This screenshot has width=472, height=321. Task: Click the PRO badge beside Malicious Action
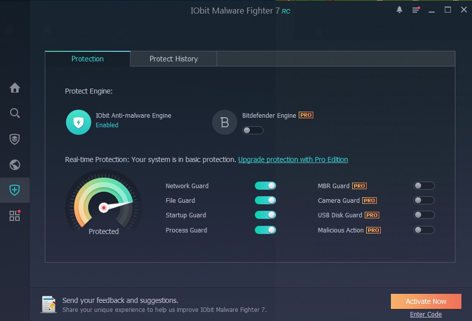(373, 230)
